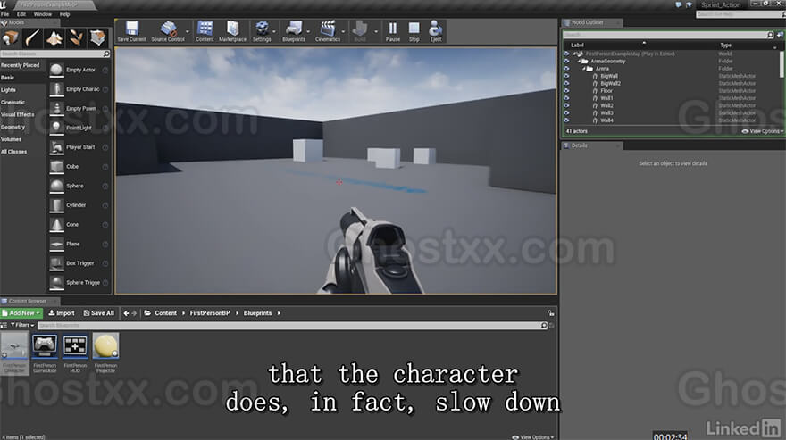The height and width of the screenshot is (440, 786).
Task: Select Geometry Editing mode icon
Action: coord(97,38)
